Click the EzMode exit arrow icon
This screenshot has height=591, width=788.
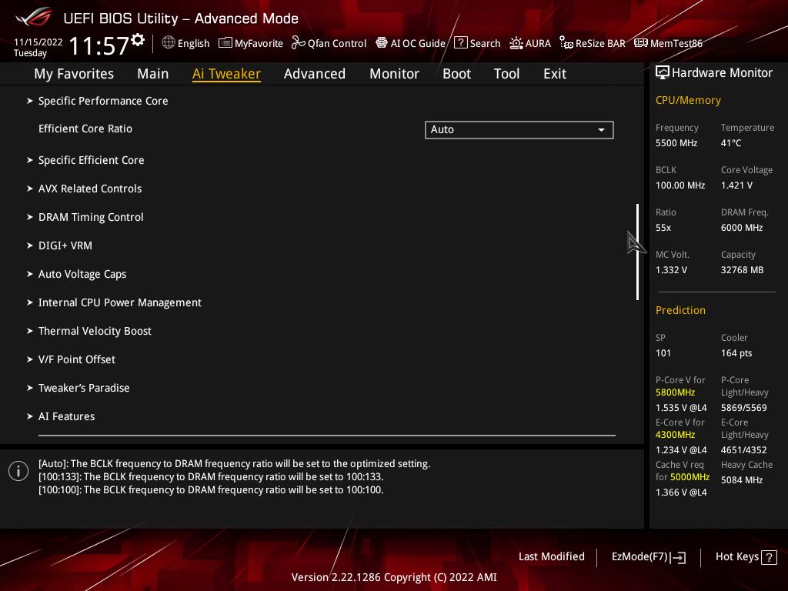coord(678,557)
